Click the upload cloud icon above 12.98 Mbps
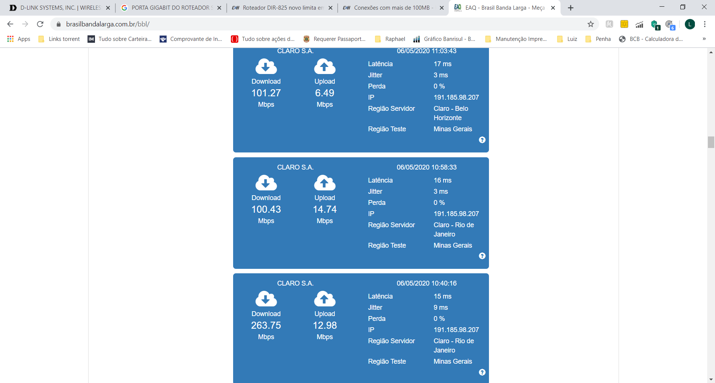The image size is (715, 383). point(325,299)
